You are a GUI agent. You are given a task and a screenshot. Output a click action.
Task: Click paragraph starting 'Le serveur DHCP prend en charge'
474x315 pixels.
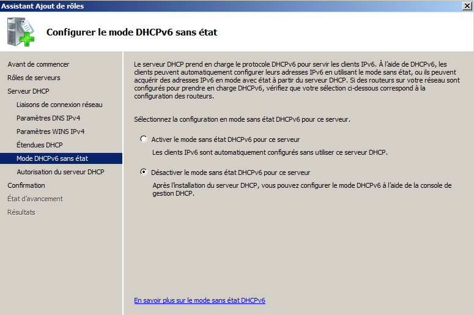297,80
